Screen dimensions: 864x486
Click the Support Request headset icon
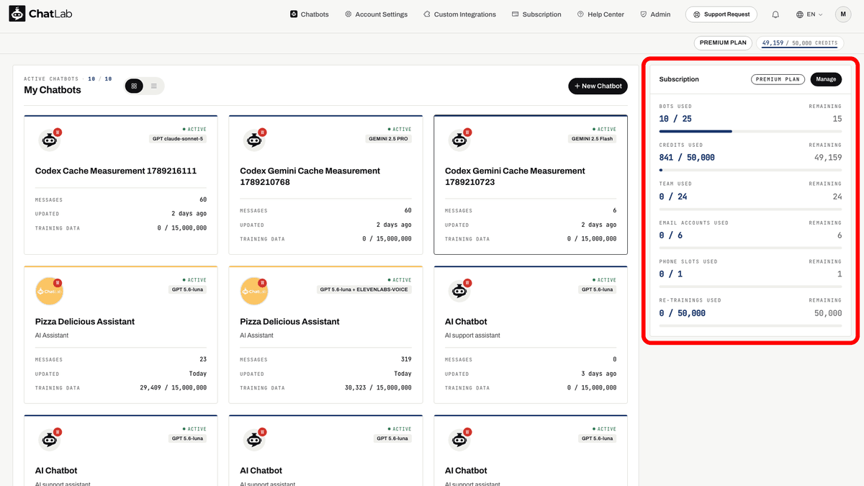click(696, 14)
